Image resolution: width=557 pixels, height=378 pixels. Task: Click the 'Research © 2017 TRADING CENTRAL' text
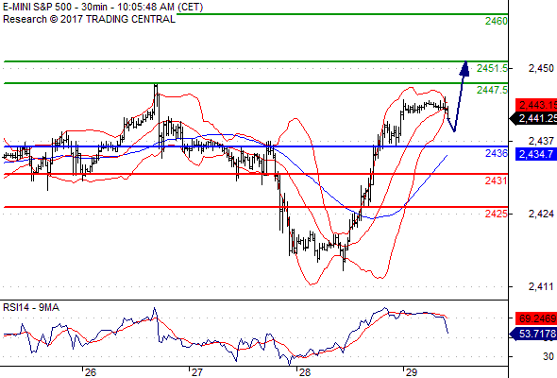(x=89, y=19)
